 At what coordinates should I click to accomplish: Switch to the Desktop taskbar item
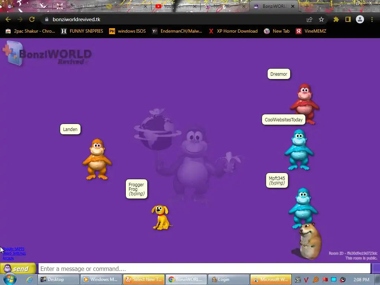[58, 279]
